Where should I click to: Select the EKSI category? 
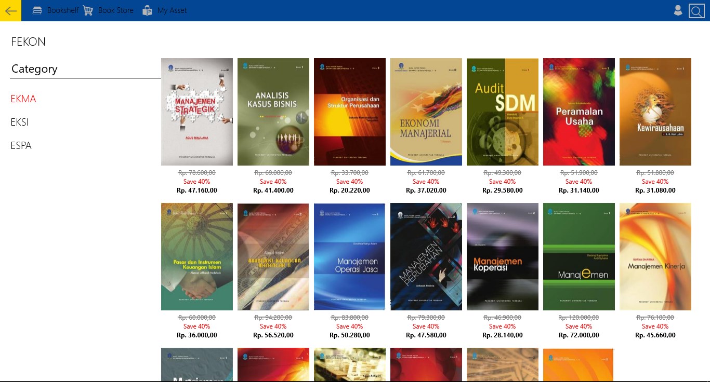click(20, 122)
